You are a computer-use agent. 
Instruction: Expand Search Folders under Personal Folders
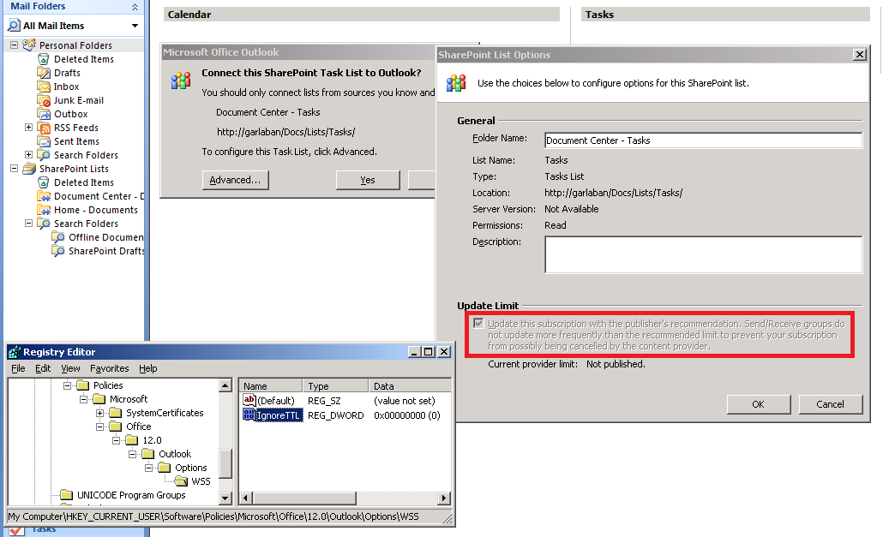tap(28, 155)
